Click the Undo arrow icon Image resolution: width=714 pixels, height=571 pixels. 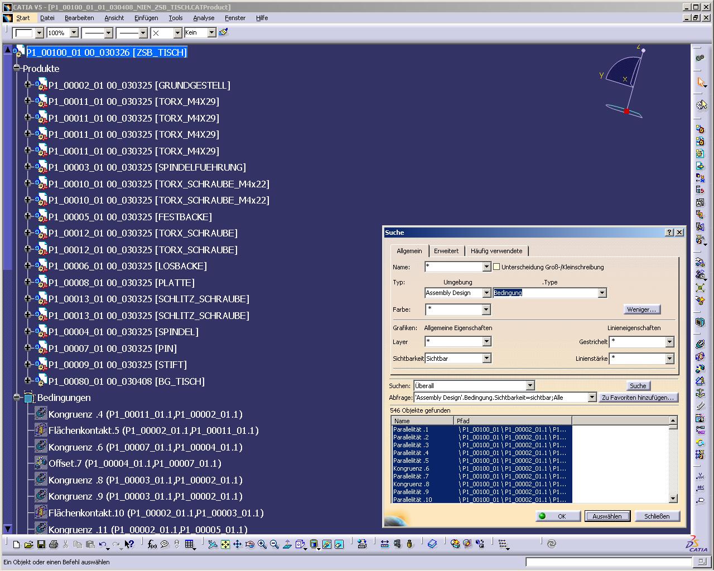103,544
